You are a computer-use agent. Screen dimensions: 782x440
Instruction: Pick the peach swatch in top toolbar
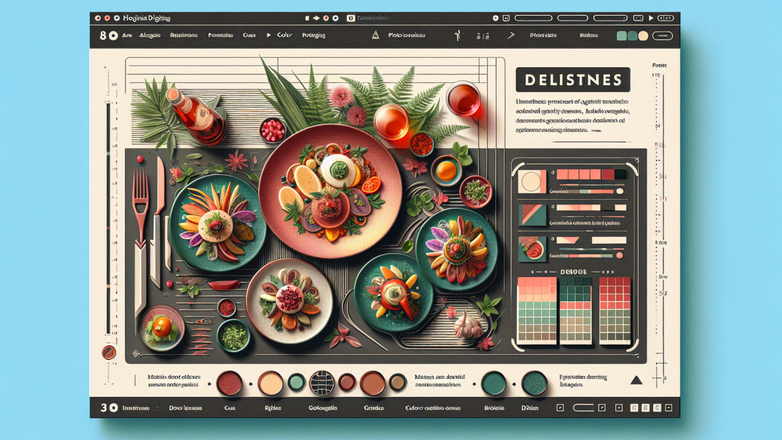(641, 36)
